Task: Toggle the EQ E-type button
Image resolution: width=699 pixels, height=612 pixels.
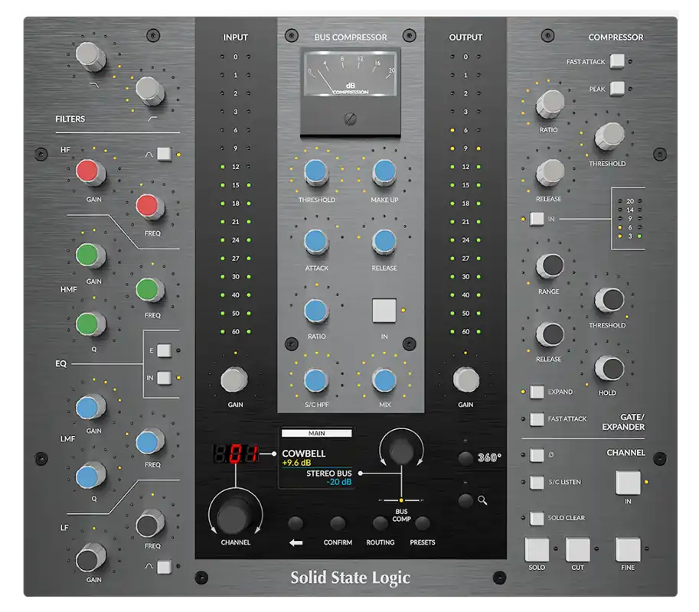Action: (x=164, y=350)
